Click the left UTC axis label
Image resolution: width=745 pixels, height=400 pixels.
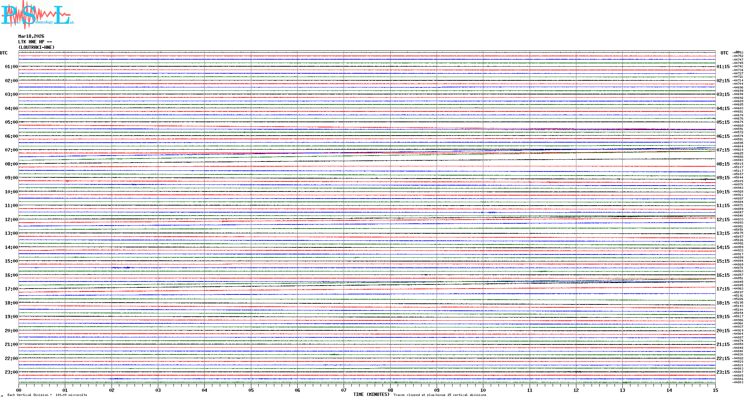click(4, 53)
